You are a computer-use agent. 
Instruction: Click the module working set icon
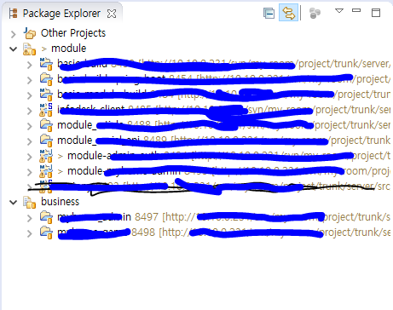pos(29,49)
